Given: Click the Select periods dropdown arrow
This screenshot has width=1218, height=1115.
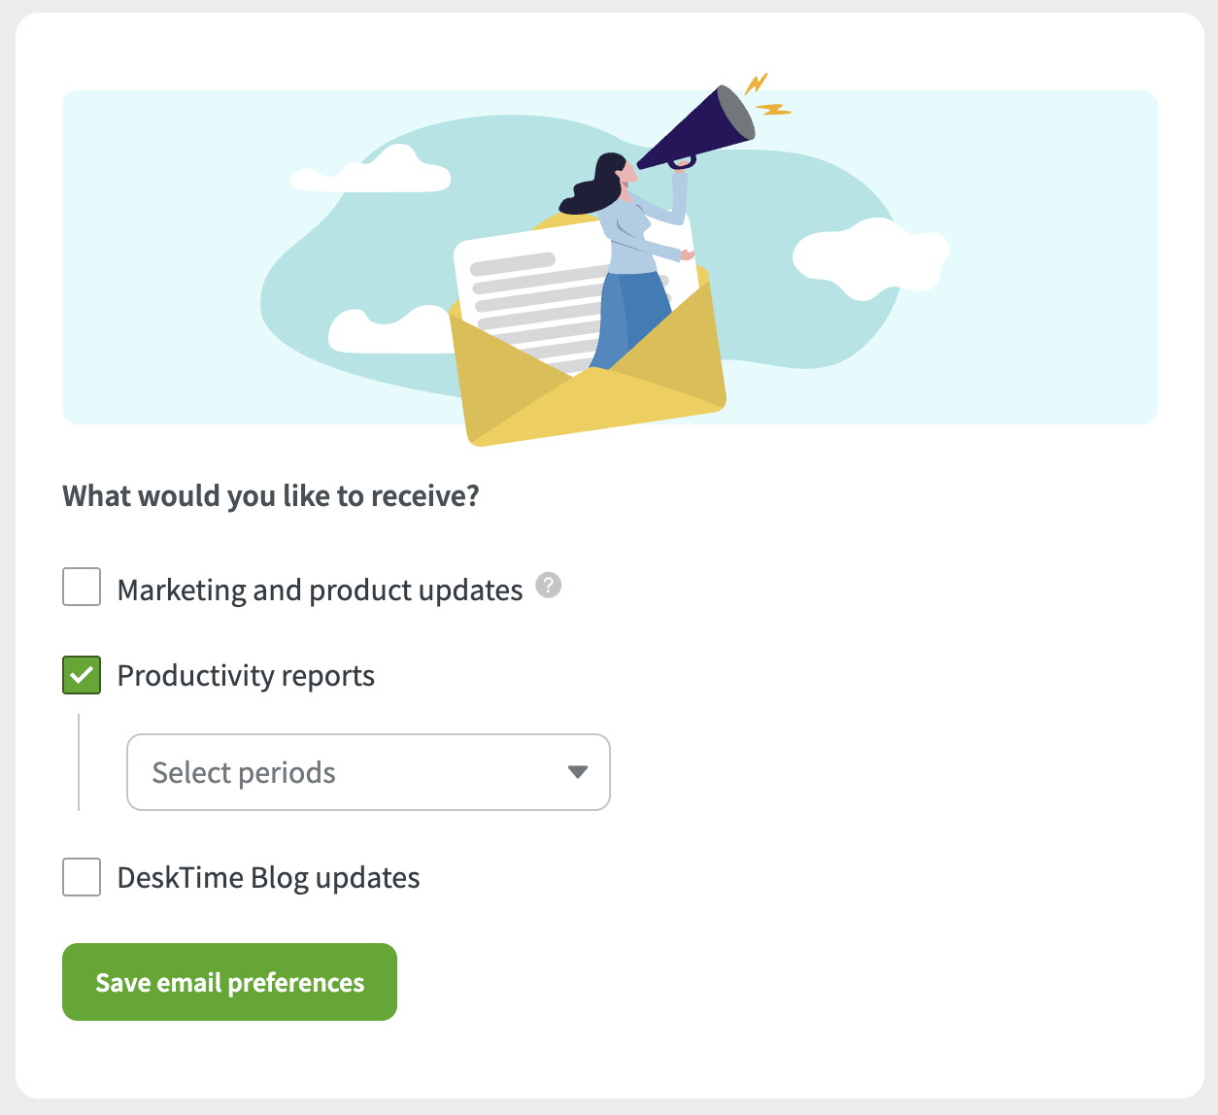Looking at the screenshot, I should (x=578, y=772).
